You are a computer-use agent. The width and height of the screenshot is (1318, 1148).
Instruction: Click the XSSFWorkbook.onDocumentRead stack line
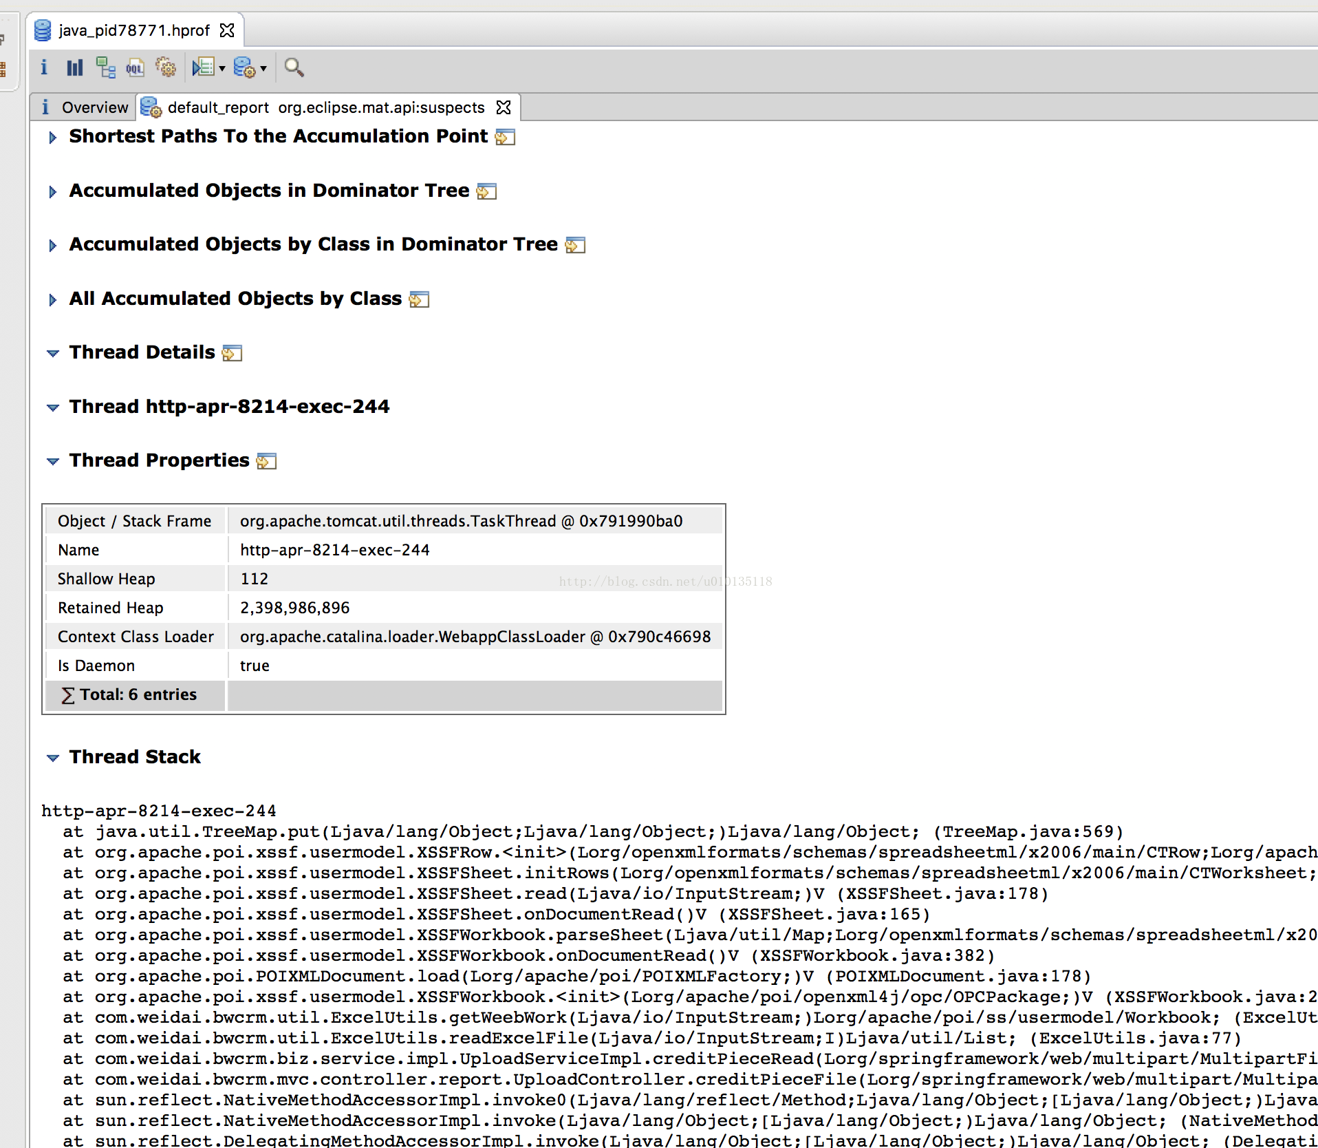(528, 955)
